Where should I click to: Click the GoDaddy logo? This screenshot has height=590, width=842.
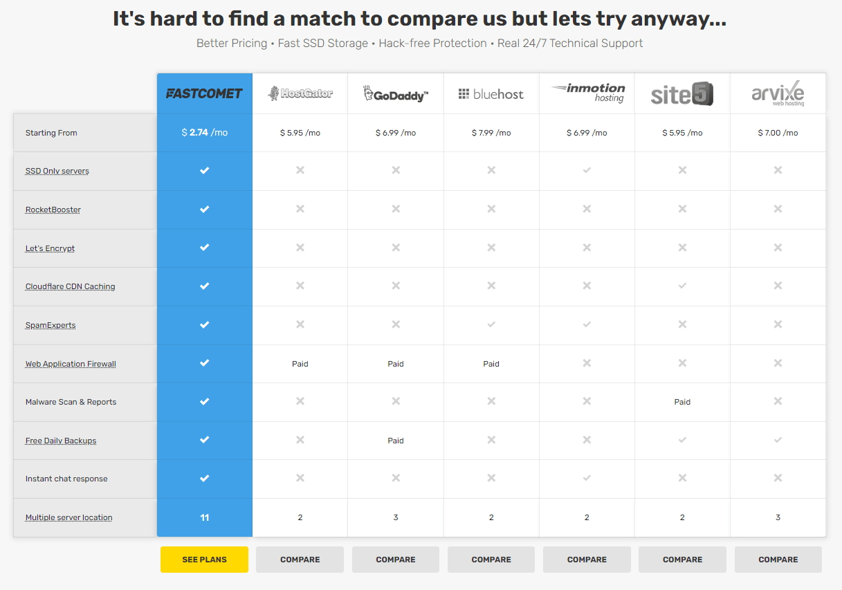[x=396, y=94]
